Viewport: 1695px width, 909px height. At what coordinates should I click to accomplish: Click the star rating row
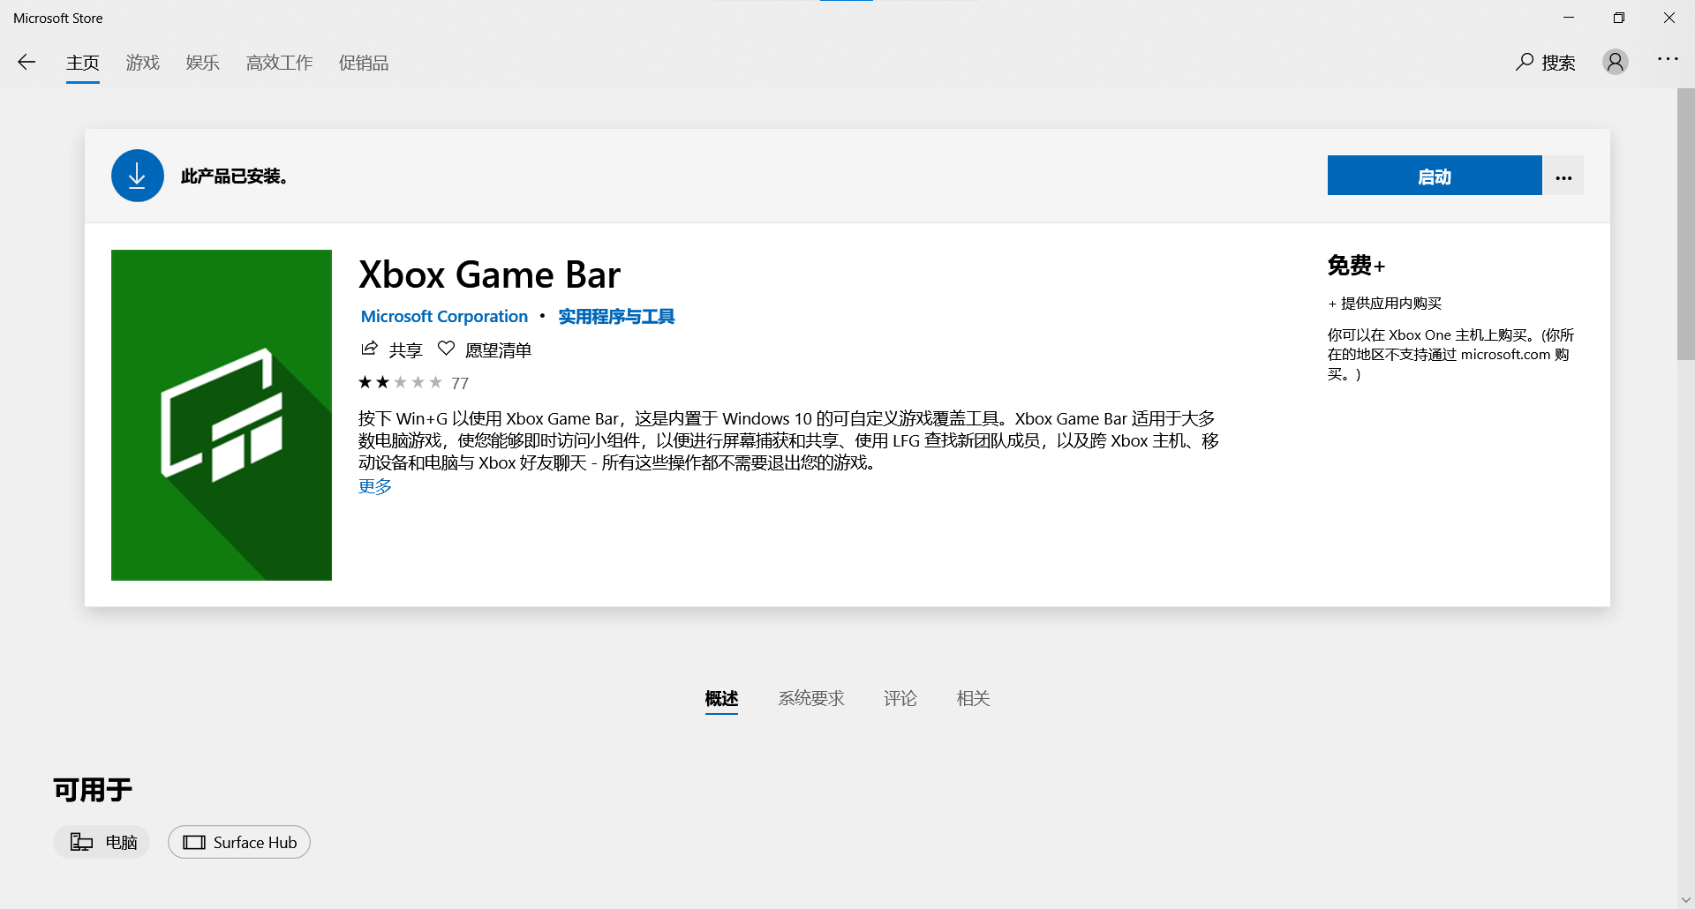400,382
